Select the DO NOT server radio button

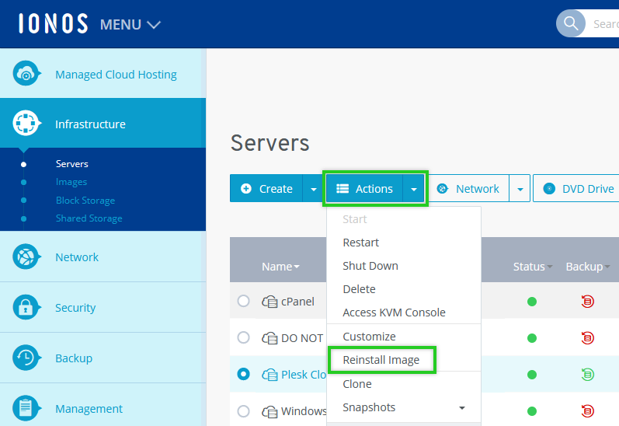tap(244, 337)
